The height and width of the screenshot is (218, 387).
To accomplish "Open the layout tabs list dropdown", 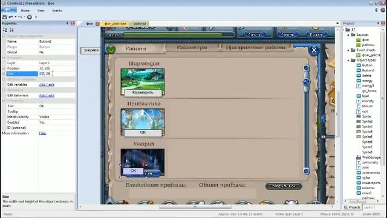I will pos(337,24).
